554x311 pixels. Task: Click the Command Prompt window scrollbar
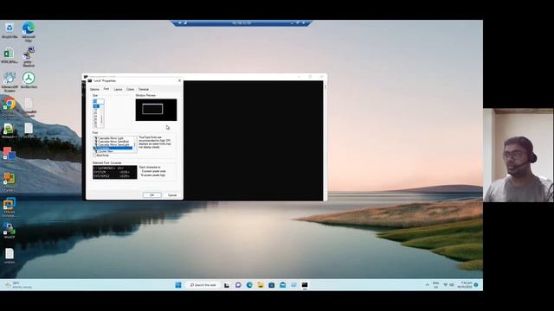tap(325, 141)
